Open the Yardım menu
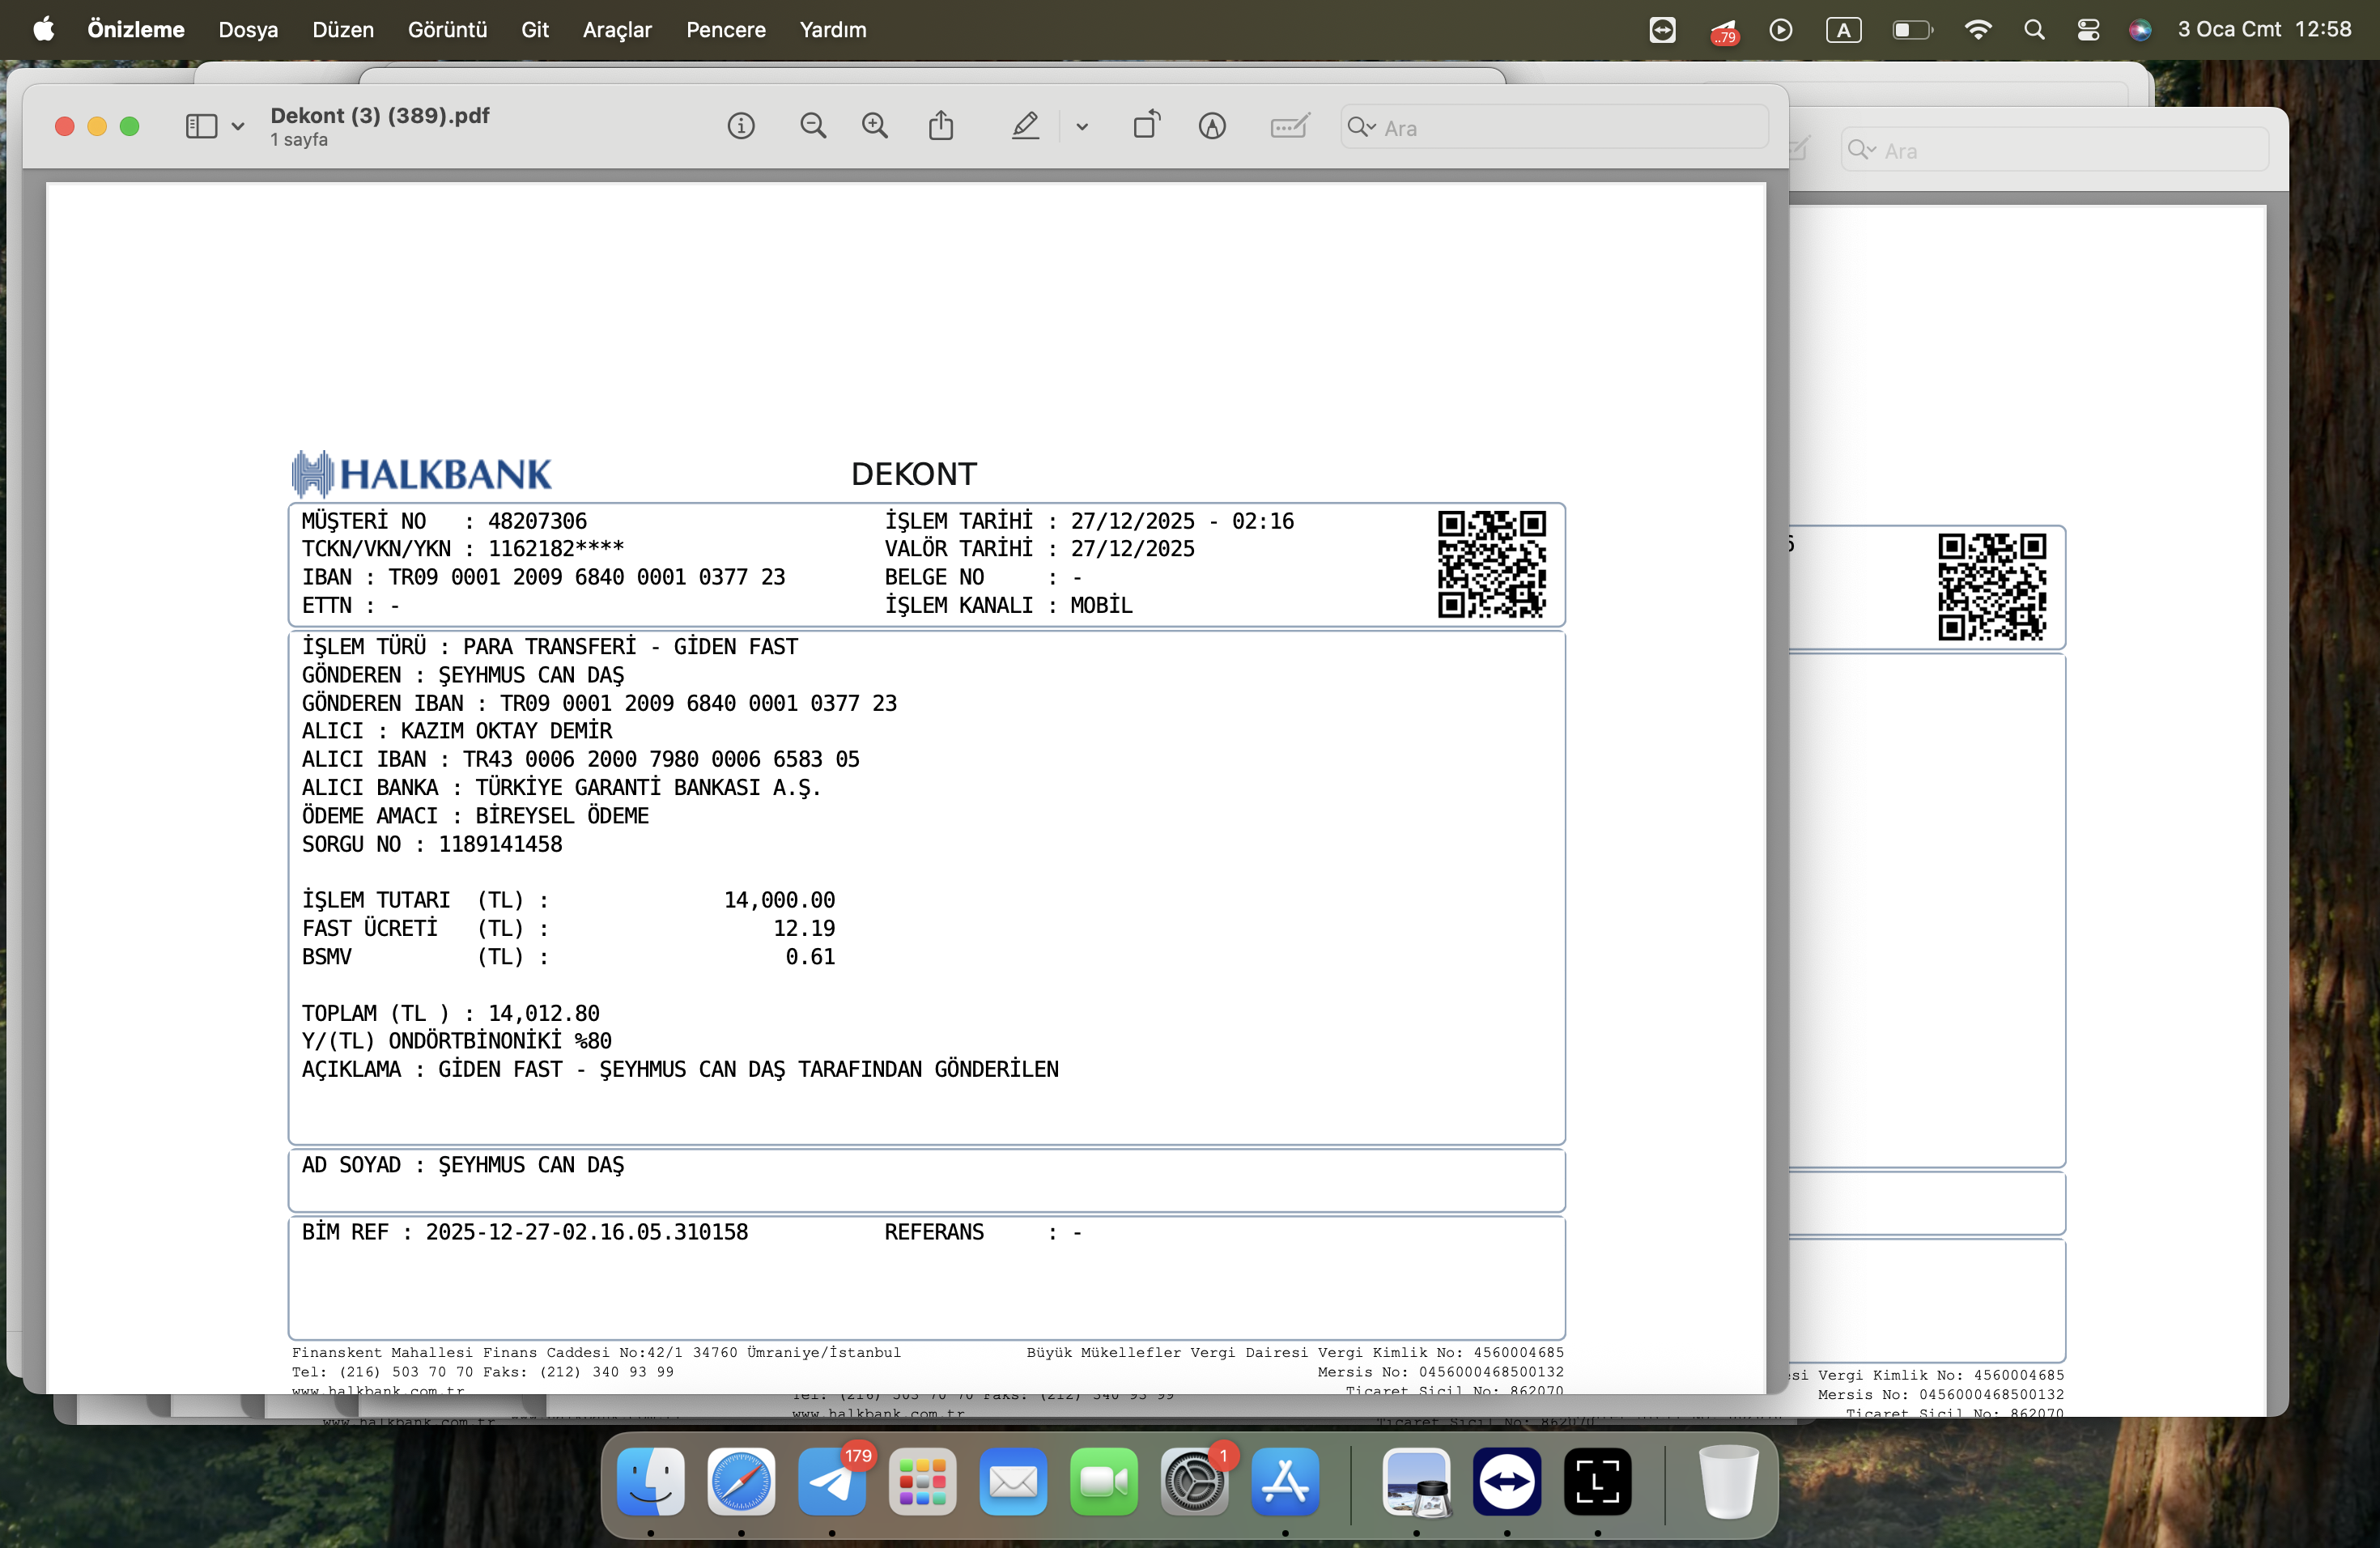2380x1548 pixels. click(833, 29)
